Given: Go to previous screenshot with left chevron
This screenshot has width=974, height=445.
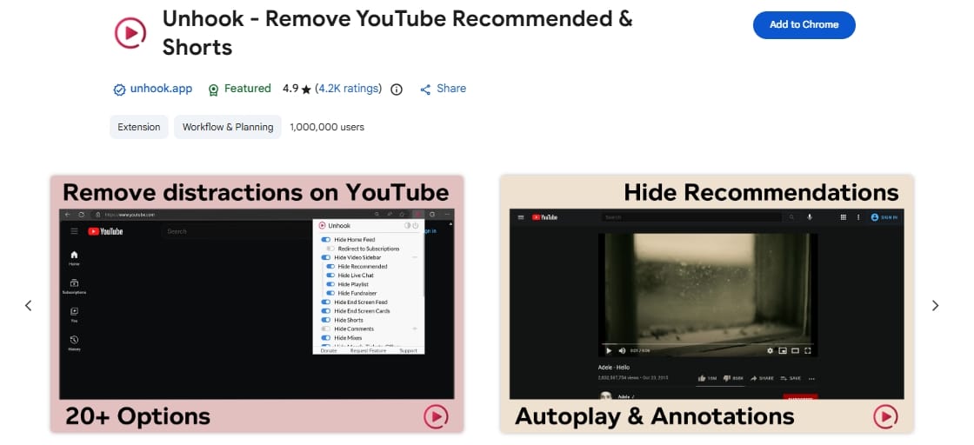Looking at the screenshot, I should click(x=28, y=305).
